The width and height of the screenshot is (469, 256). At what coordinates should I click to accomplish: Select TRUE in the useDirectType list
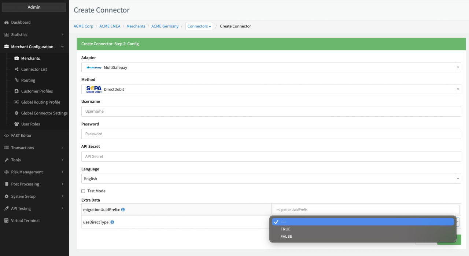coord(285,229)
